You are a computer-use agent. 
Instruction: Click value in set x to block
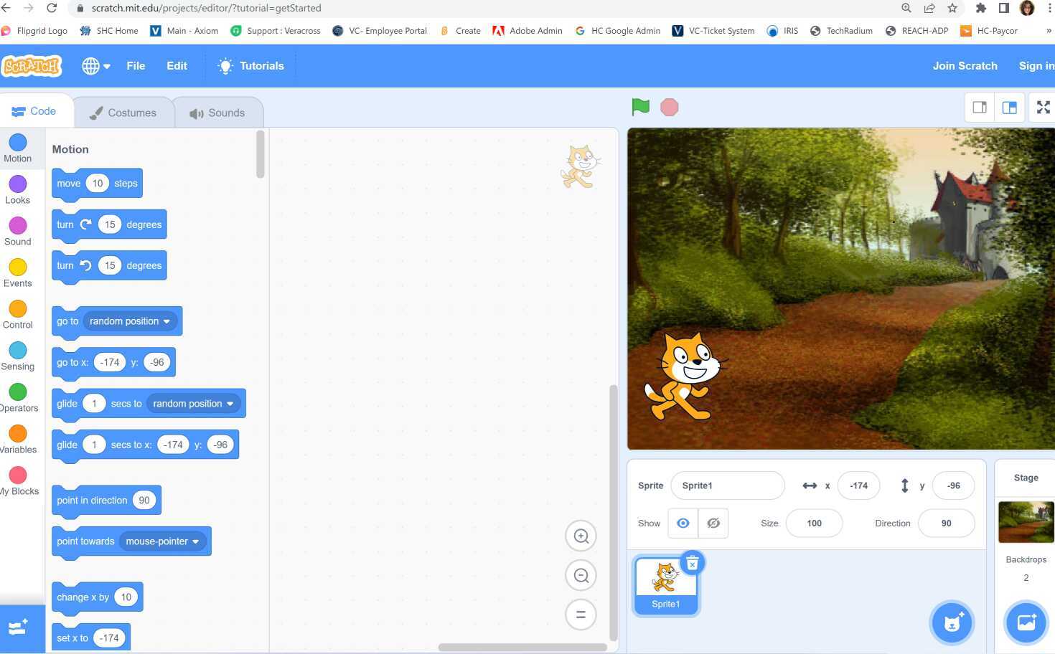(109, 638)
